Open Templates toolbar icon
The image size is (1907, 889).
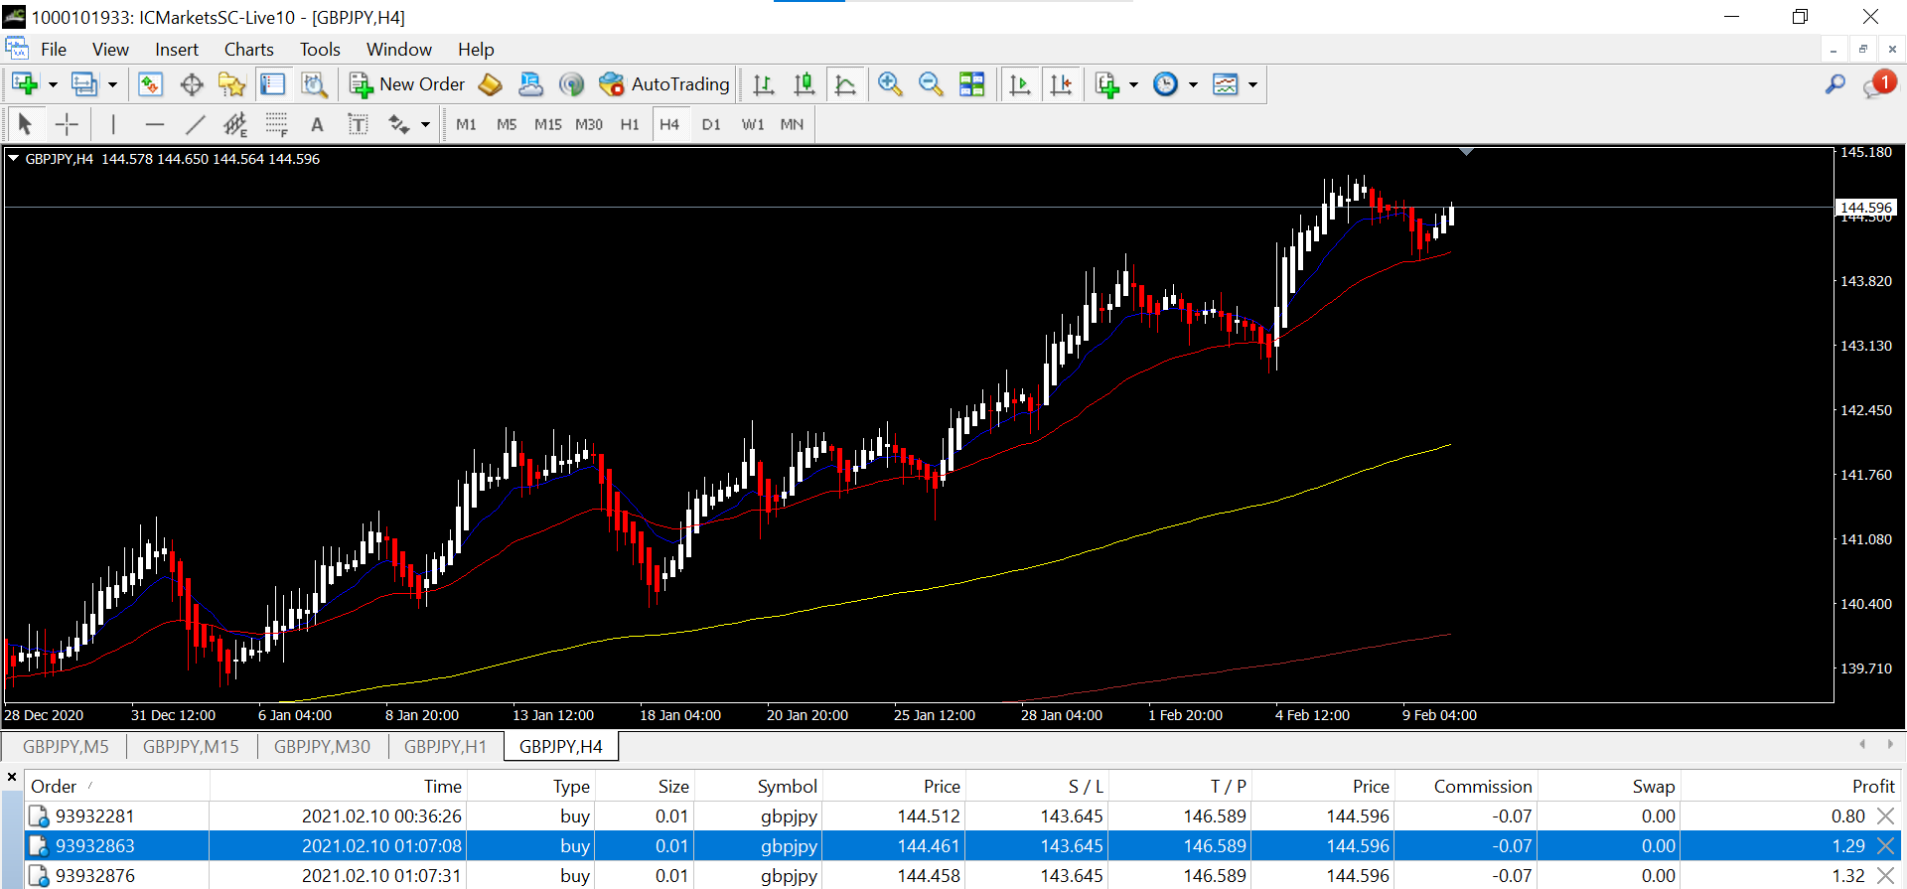[x=1226, y=84]
